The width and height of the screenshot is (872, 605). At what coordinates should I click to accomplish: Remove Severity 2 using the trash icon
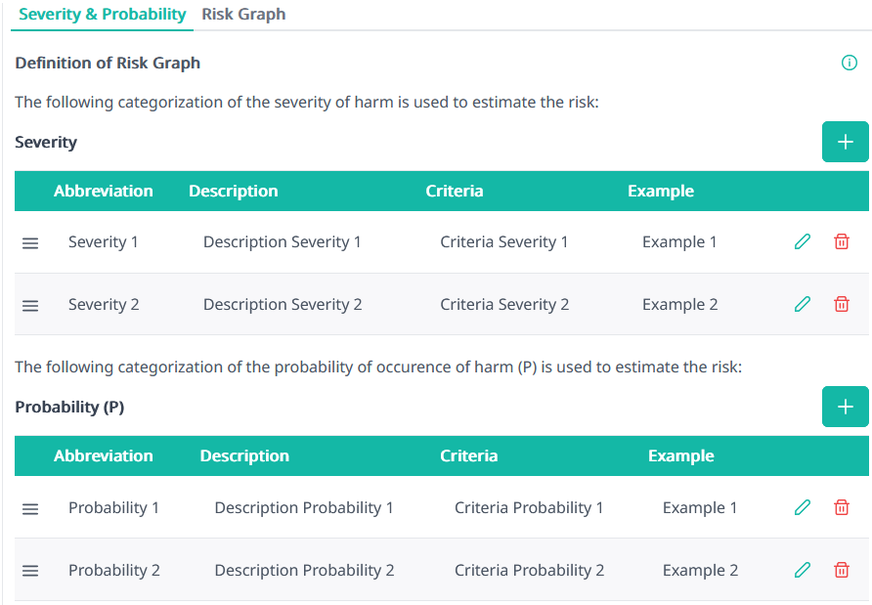click(842, 304)
